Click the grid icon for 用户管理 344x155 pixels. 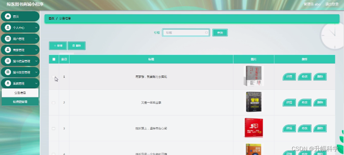pos(8,39)
